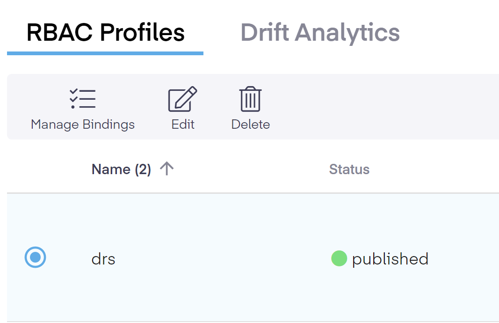The width and height of the screenshot is (499, 323).
Task: Click the ascending sort arrow beside Name
Action: coord(166,169)
